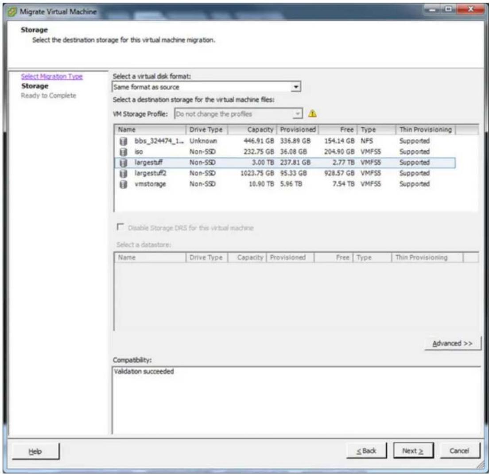Sort by Provisioned in top table
This screenshot has height=474, width=489.
tap(298, 129)
